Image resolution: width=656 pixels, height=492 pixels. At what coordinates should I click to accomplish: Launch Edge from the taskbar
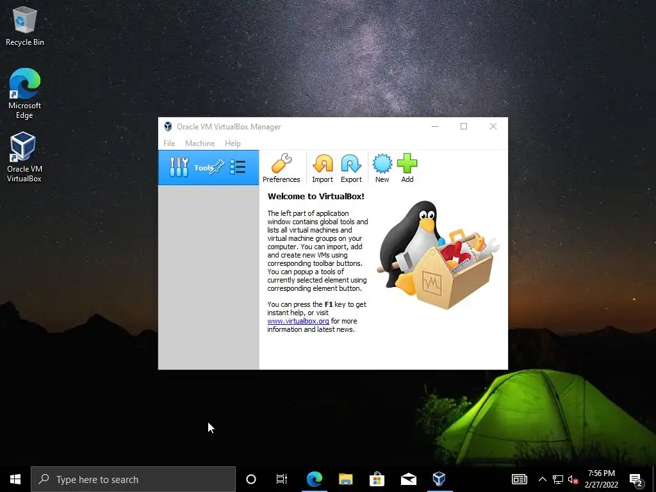(x=314, y=479)
